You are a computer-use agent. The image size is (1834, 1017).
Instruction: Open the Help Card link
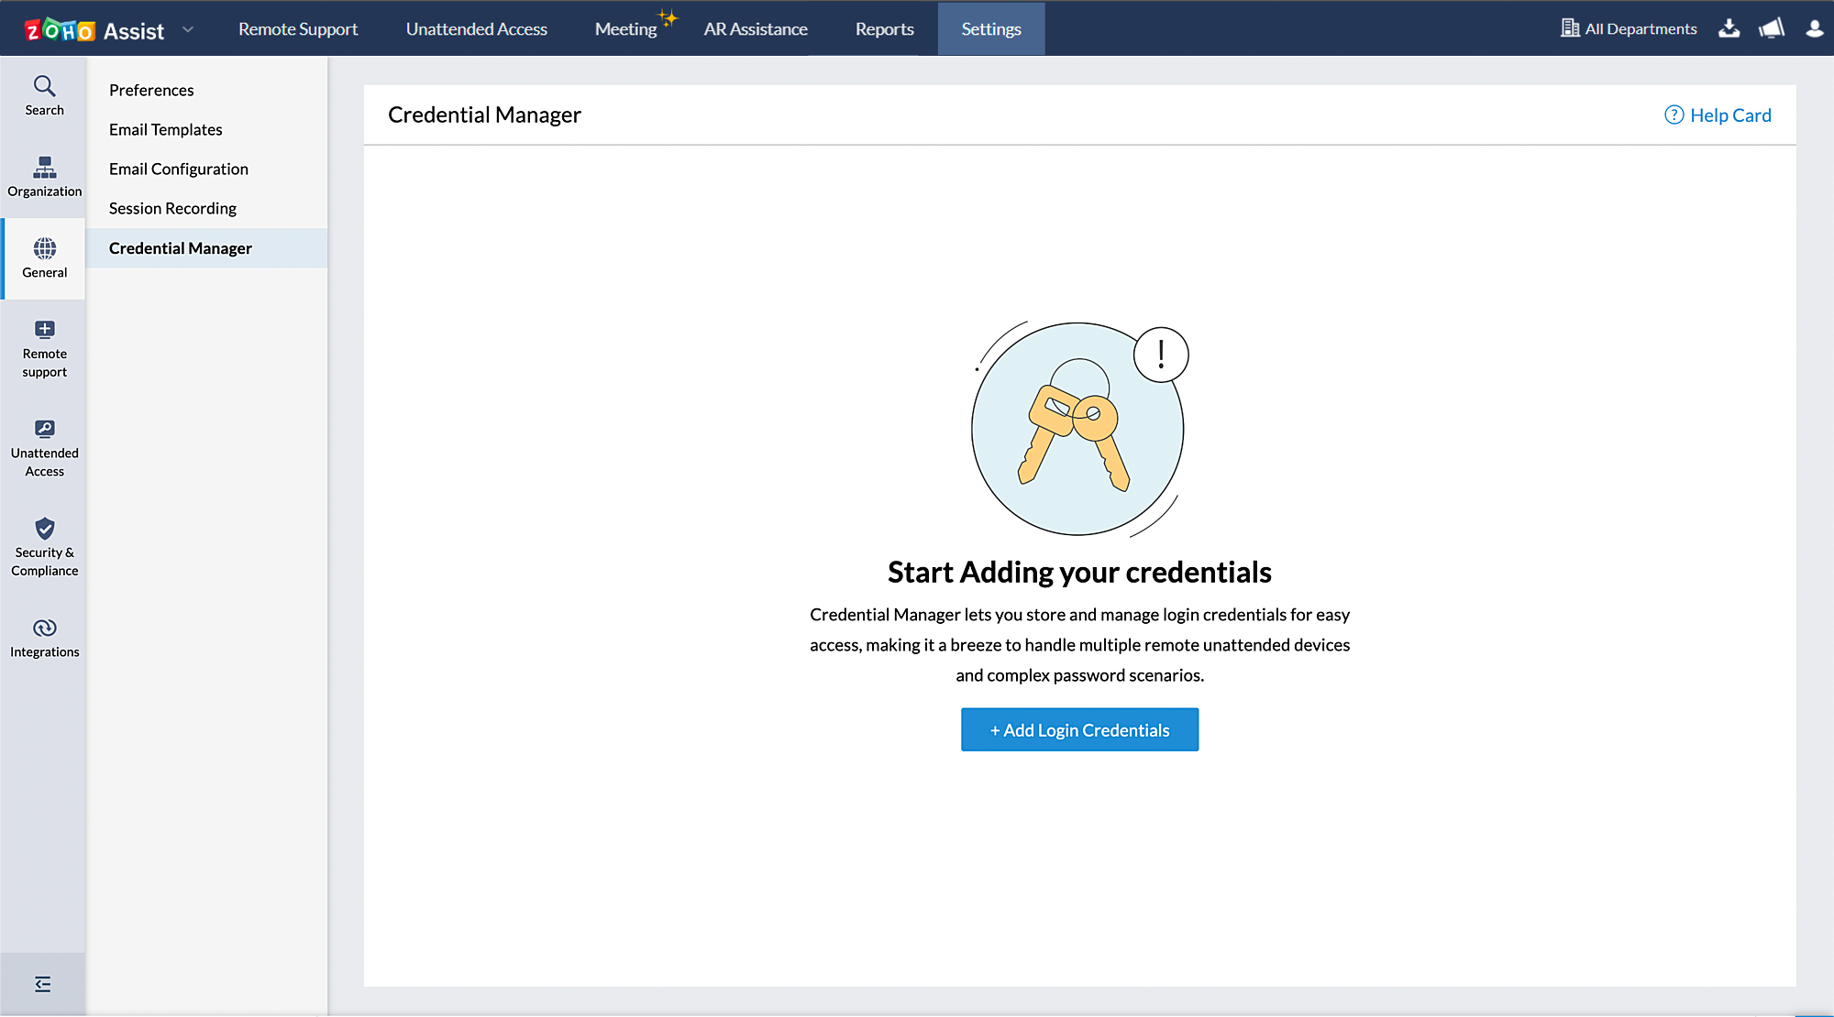click(1718, 115)
